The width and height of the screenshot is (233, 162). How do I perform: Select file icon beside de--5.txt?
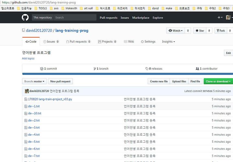point(26,142)
